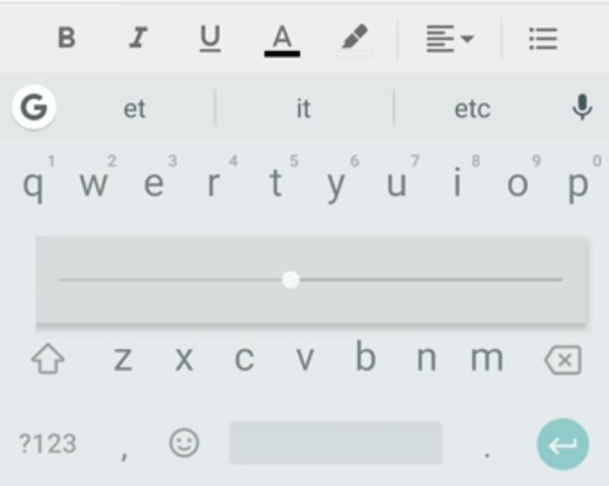Open the text color picker
Image resolution: width=609 pixels, height=486 pixels.
click(283, 40)
